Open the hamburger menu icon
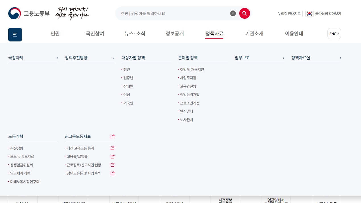 click(15, 34)
